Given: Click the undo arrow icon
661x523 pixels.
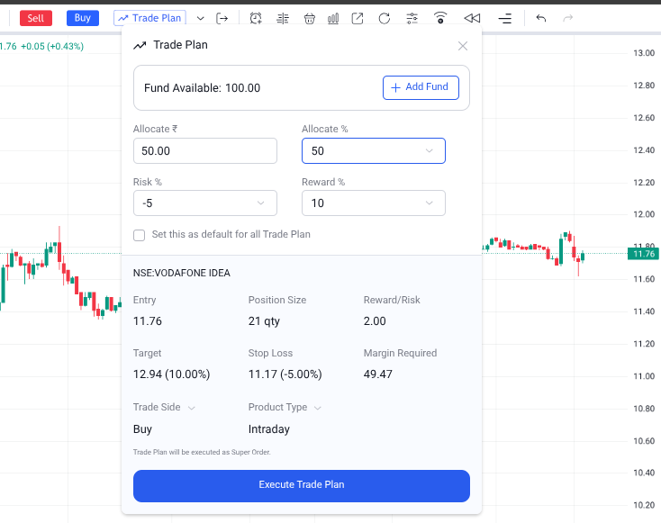Looking at the screenshot, I should tap(540, 18).
